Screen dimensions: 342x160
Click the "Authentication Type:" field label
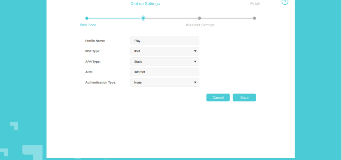[x=101, y=82]
